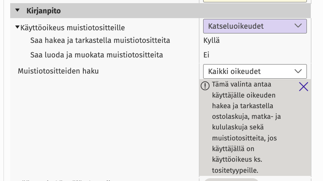This screenshot has width=323, height=181.
Task: Open the Katseluoikeudet dropdown
Action: (x=255, y=26)
